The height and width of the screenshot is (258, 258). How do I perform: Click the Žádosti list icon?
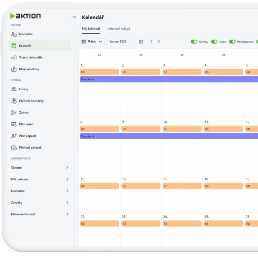[x=14, y=113]
